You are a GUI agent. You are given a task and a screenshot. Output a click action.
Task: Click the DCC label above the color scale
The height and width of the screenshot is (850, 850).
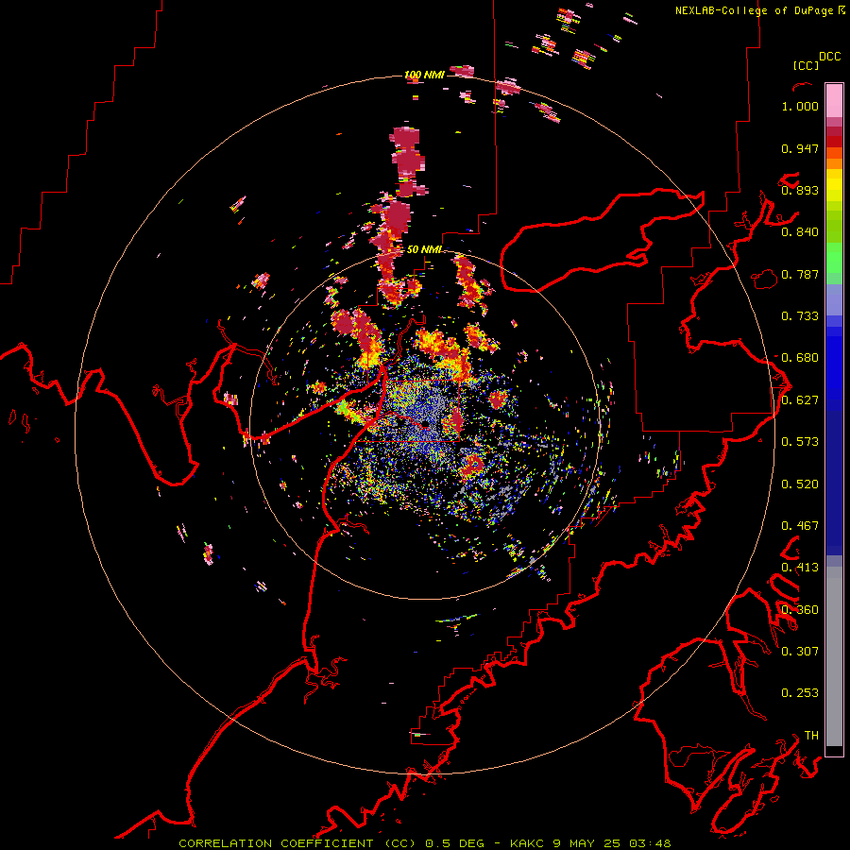830,57
